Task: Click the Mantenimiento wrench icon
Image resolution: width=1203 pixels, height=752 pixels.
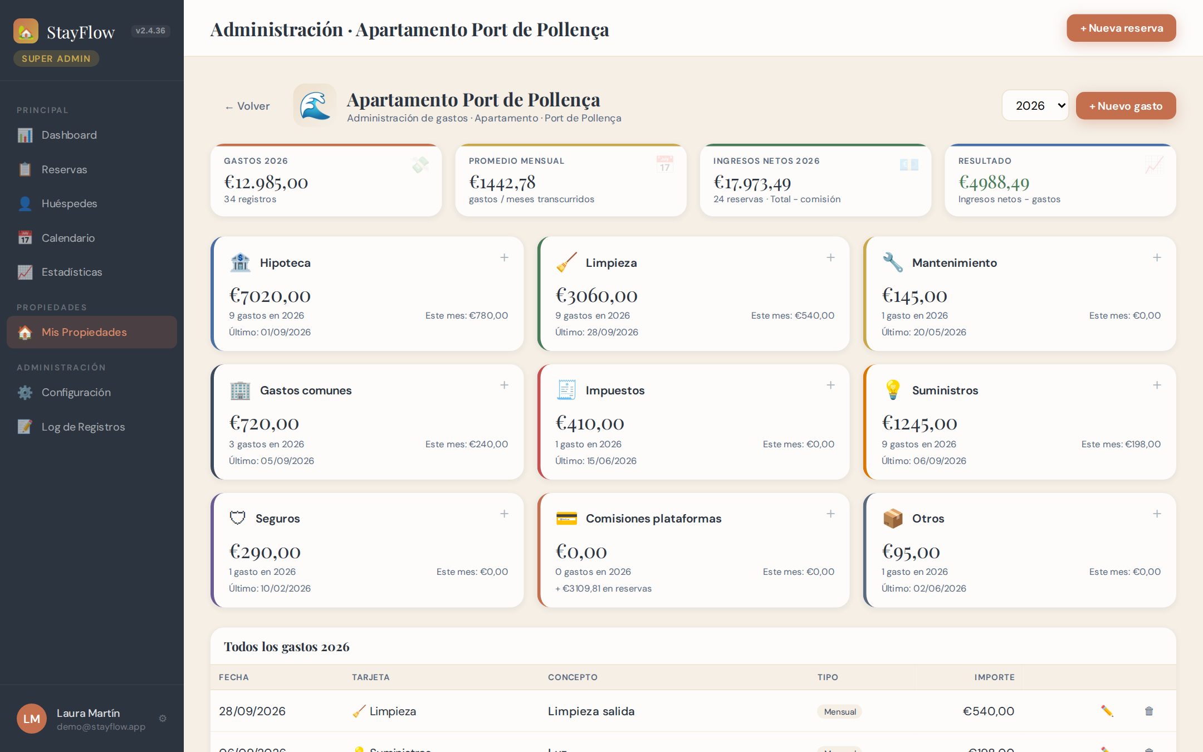Action: click(x=893, y=262)
